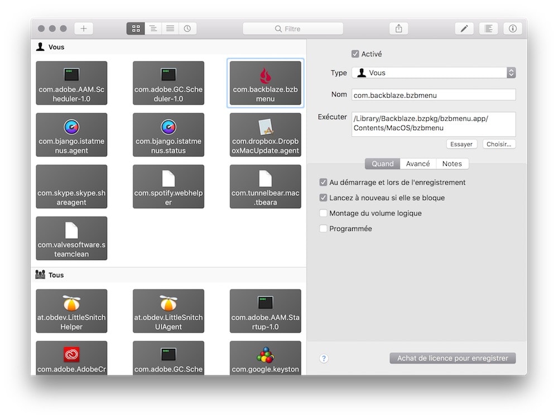
Task: Open the Type dropdown showing Vous
Action: pos(434,73)
